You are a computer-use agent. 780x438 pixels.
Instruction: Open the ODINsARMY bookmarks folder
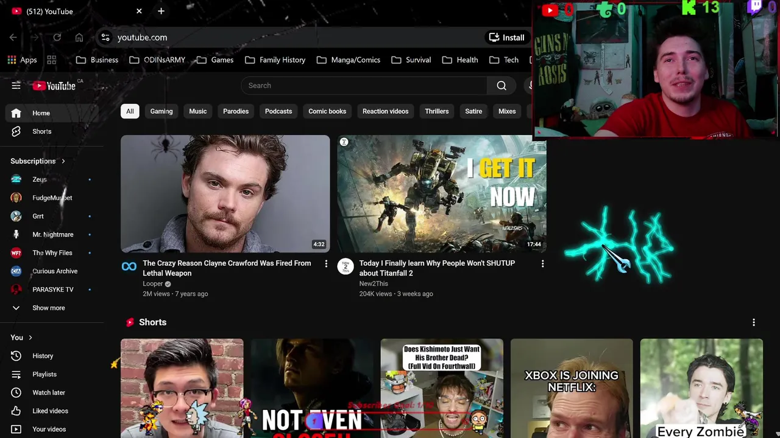pos(157,60)
